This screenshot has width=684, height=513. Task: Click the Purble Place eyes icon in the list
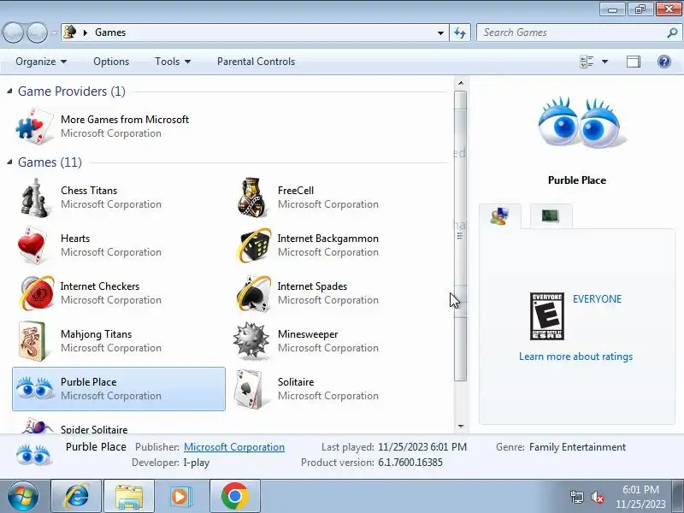point(34,388)
